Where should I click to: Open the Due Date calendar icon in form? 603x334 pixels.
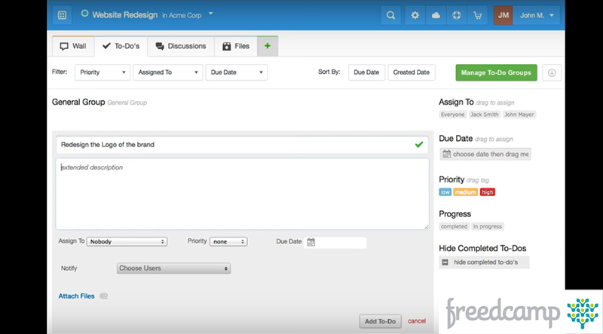[x=311, y=242]
